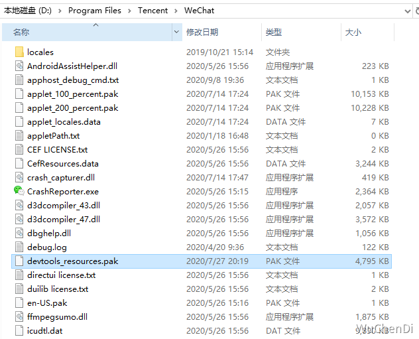
Task: Click the directui license.txt file icon
Action: tap(19, 275)
